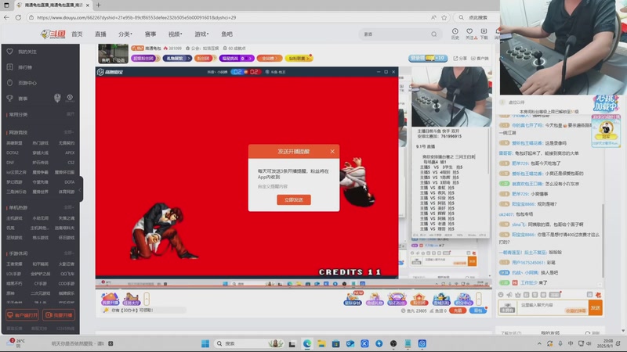Image resolution: width=627 pixels, height=352 pixels.
Task: Click the streamer avatar thumbnail
Action: tap(113, 53)
